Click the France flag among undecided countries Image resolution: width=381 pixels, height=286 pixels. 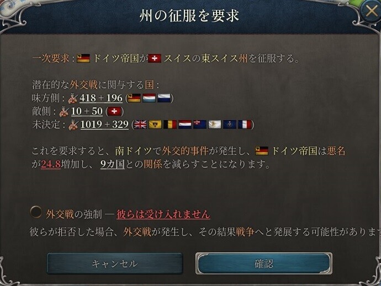coord(245,125)
